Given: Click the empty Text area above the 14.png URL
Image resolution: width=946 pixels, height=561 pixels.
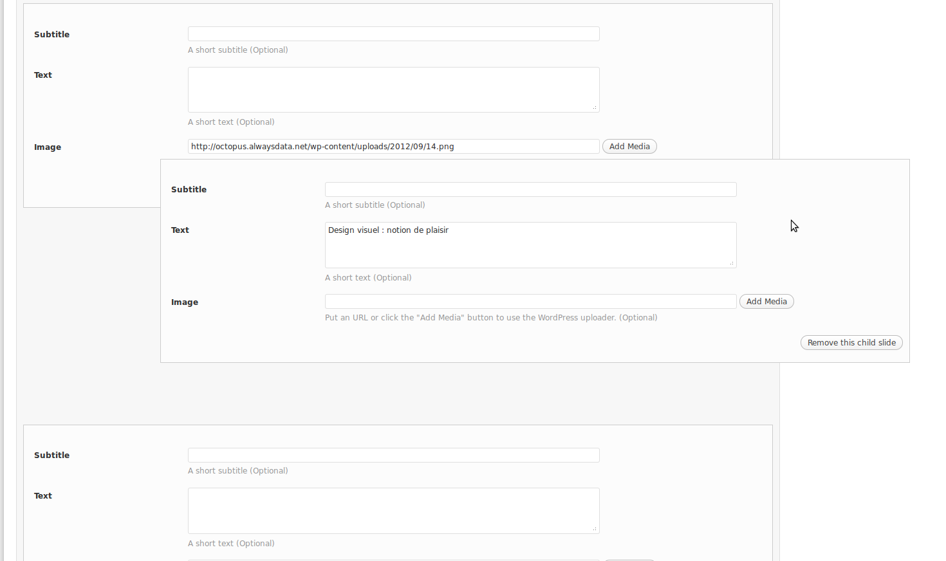Looking at the screenshot, I should coord(393,89).
